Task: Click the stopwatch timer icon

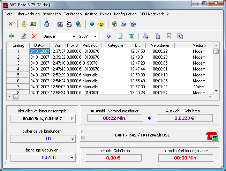Action: coord(47,24)
